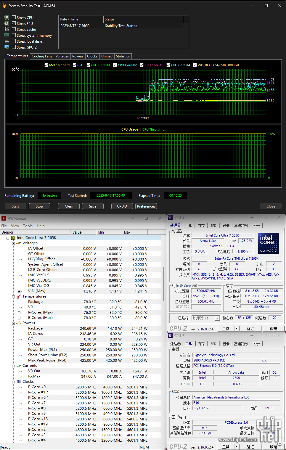286x450 pixels.
Task: Click the Powers flame icon in HWMonitor
Action: (19, 323)
